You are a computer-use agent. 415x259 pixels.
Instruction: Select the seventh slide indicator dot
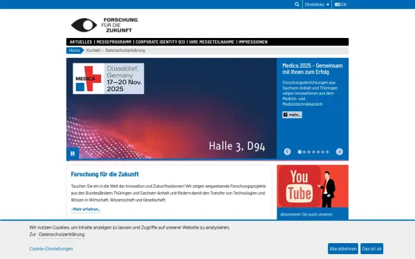point(327,152)
